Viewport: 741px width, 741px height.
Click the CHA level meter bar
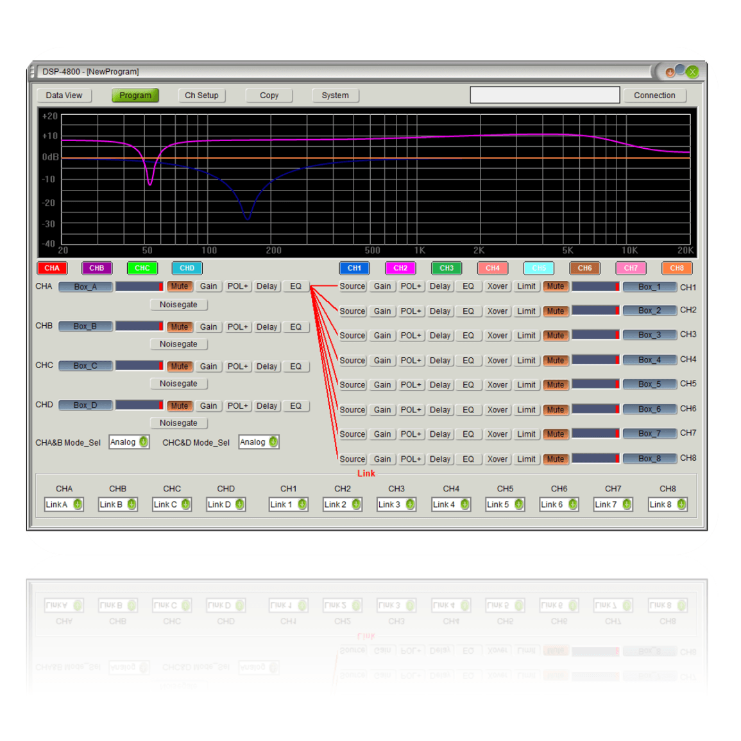(x=139, y=286)
